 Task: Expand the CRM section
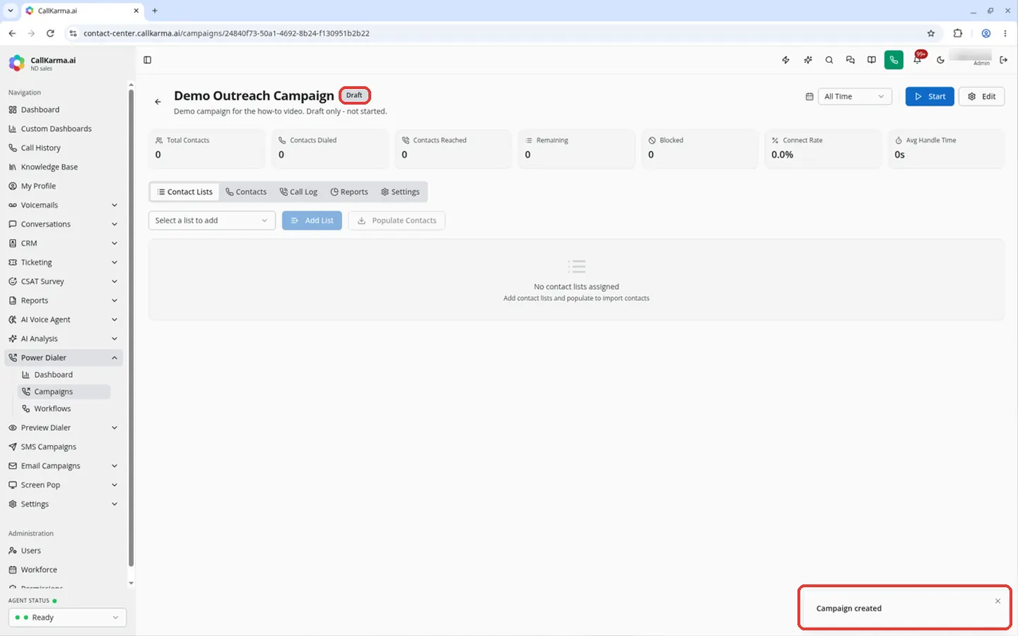click(x=63, y=243)
